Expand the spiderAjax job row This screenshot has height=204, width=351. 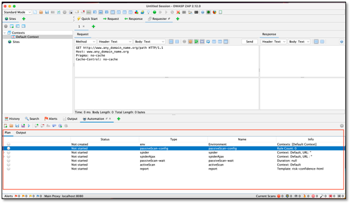pos(4,157)
